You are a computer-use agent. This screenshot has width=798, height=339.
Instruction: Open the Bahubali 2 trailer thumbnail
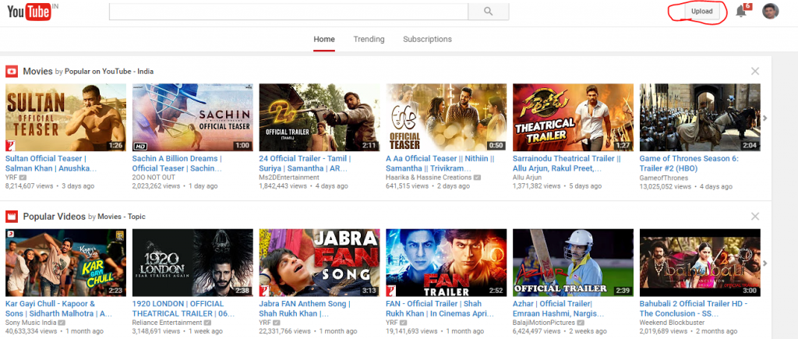click(700, 263)
